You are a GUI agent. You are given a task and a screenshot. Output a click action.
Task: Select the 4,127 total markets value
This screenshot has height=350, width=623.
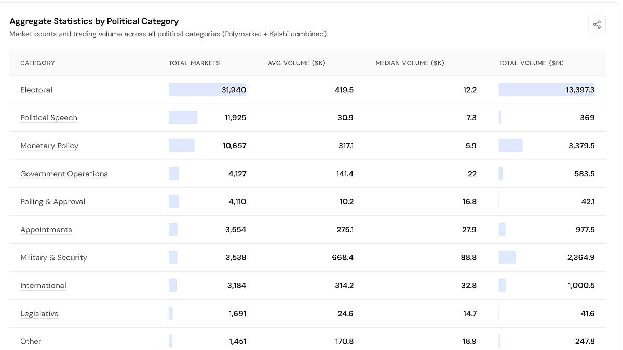pos(237,174)
